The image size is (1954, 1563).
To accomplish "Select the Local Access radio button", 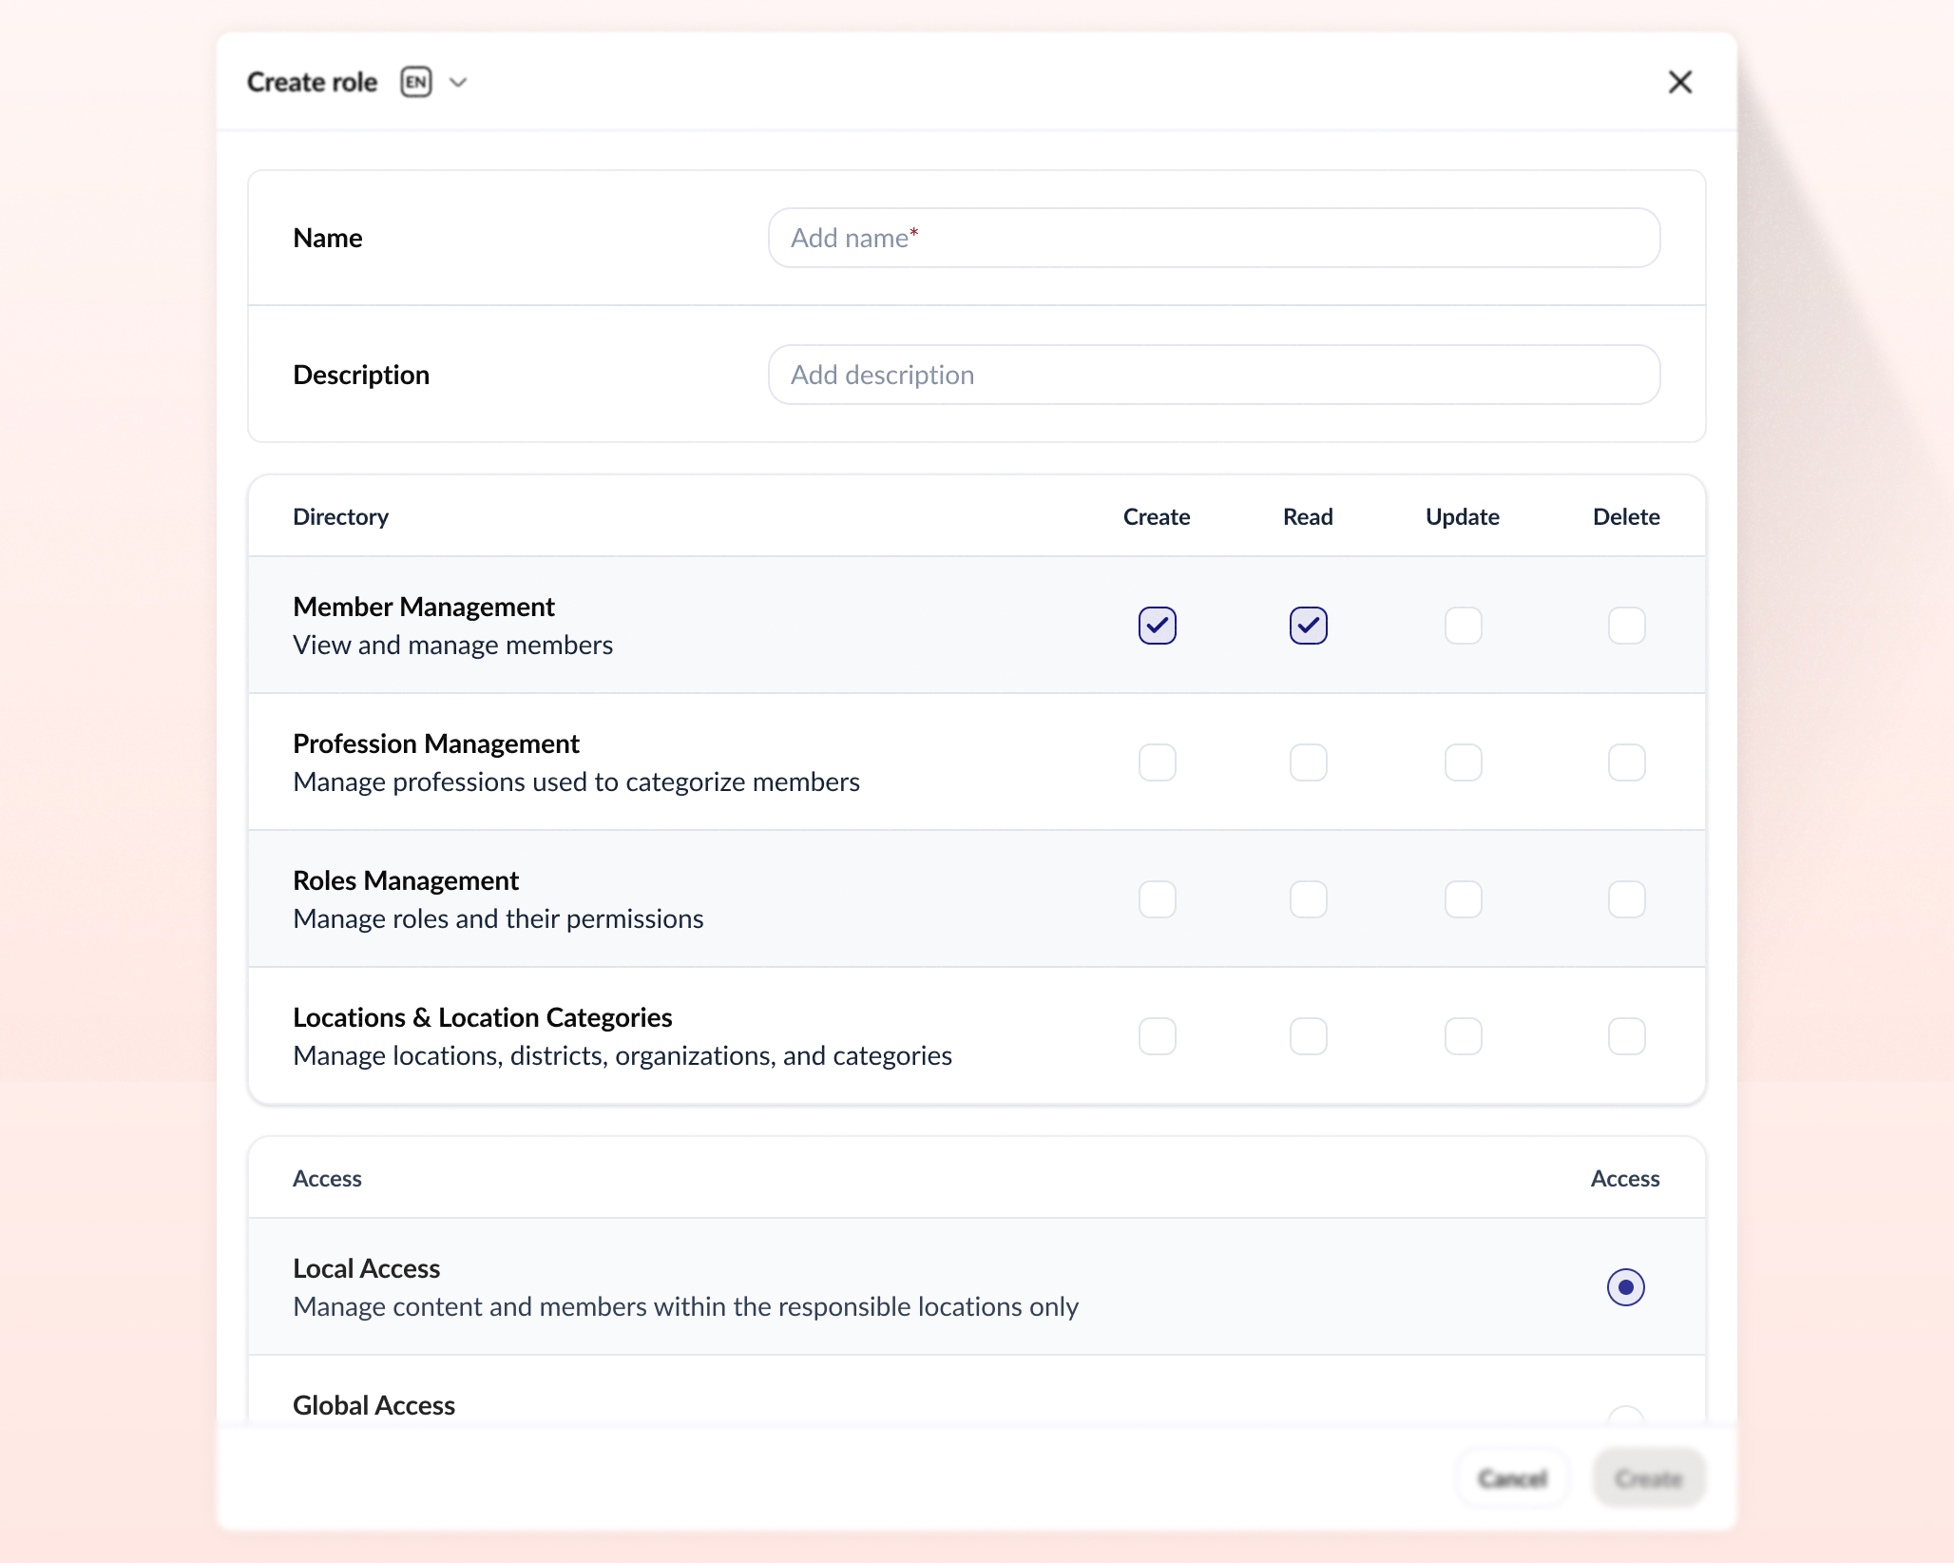I will 1625,1287.
